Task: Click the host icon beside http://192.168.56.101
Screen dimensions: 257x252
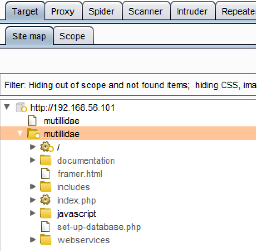Action: (x=21, y=108)
